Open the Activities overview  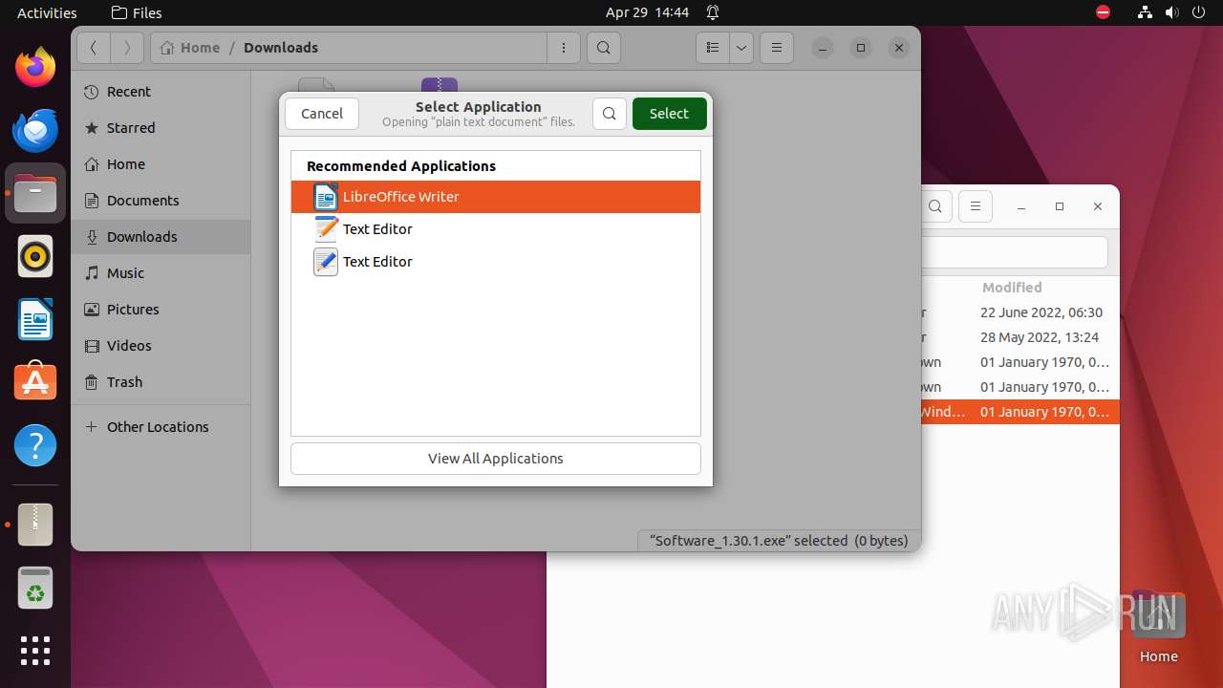(x=47, y=13)
